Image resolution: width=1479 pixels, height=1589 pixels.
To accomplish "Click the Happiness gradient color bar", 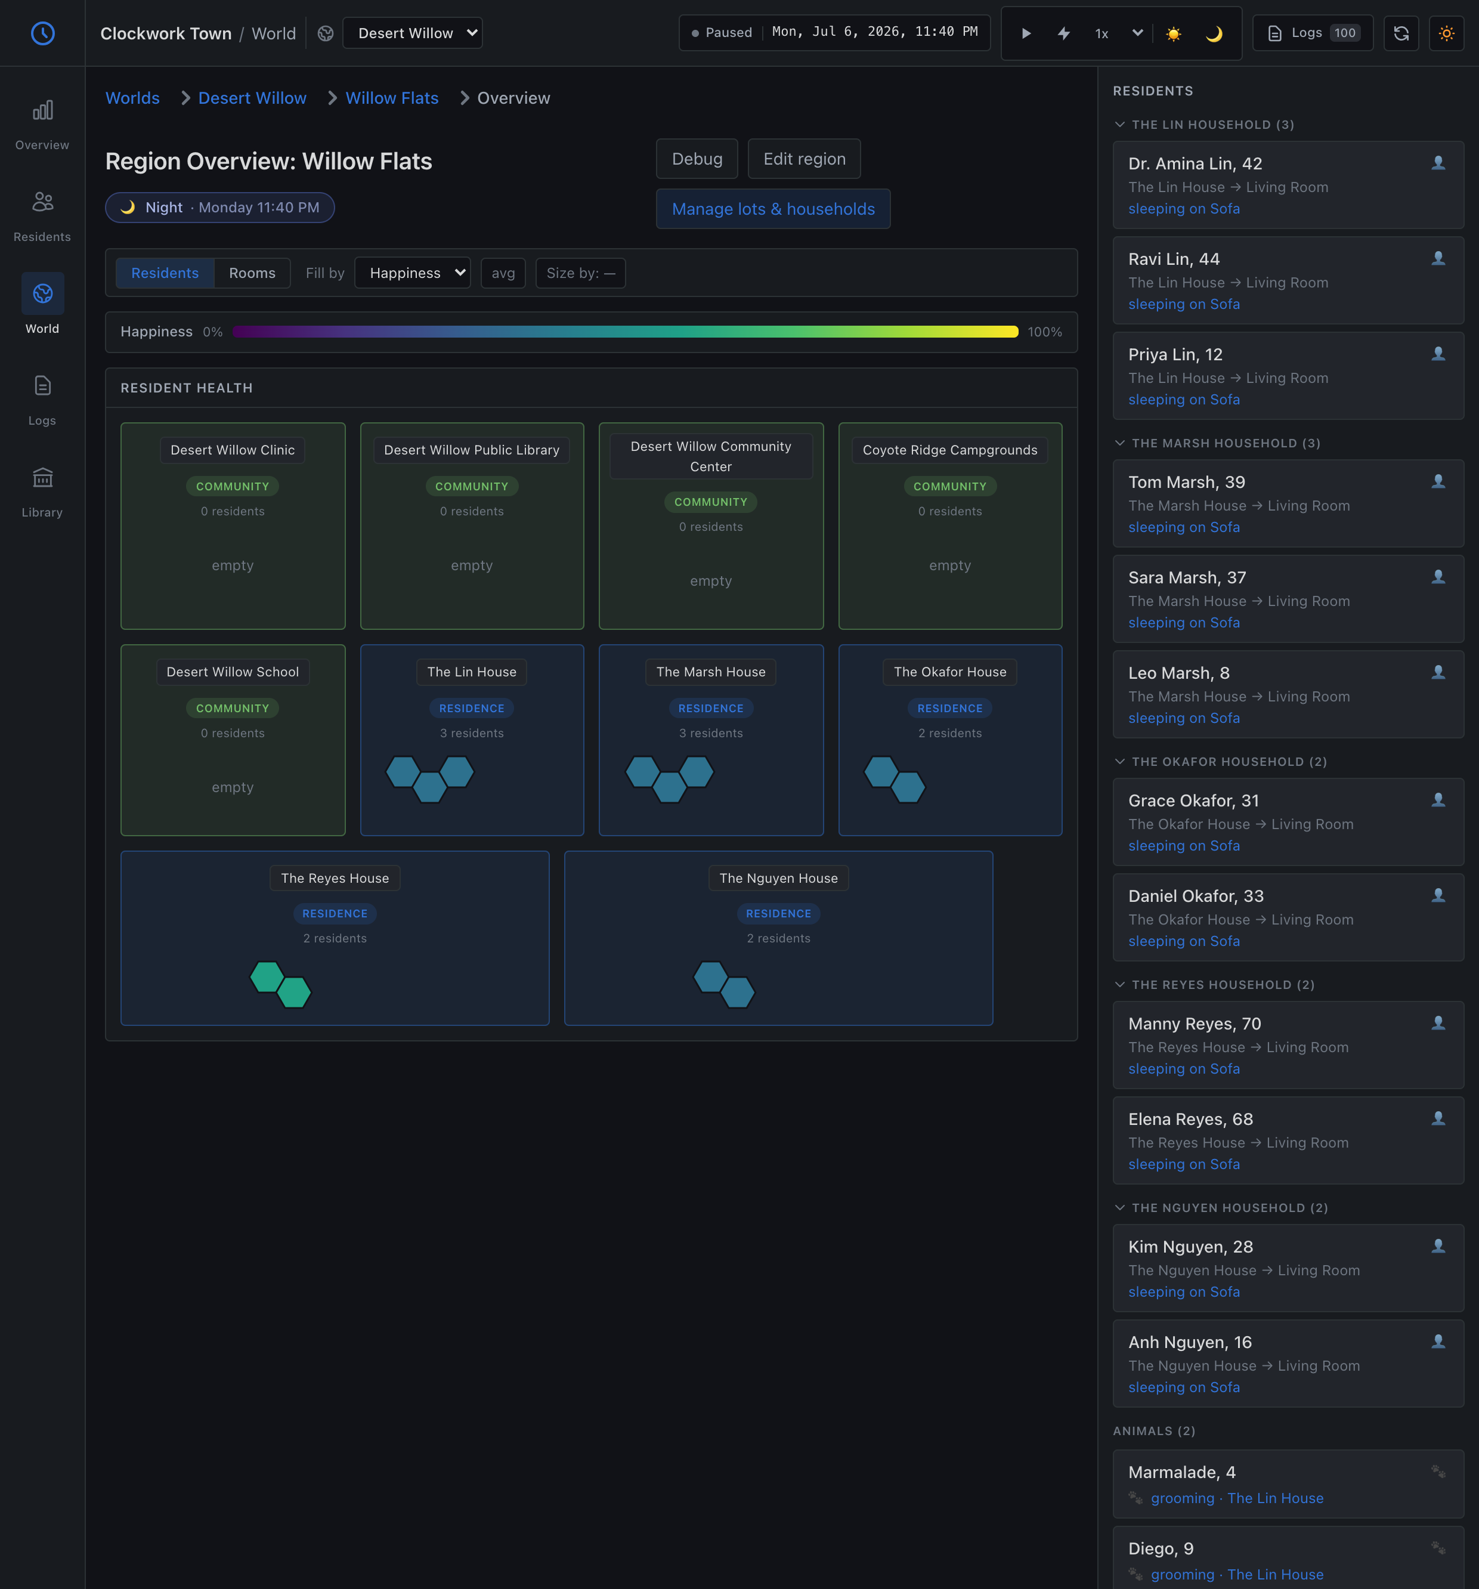I will 625,332.
